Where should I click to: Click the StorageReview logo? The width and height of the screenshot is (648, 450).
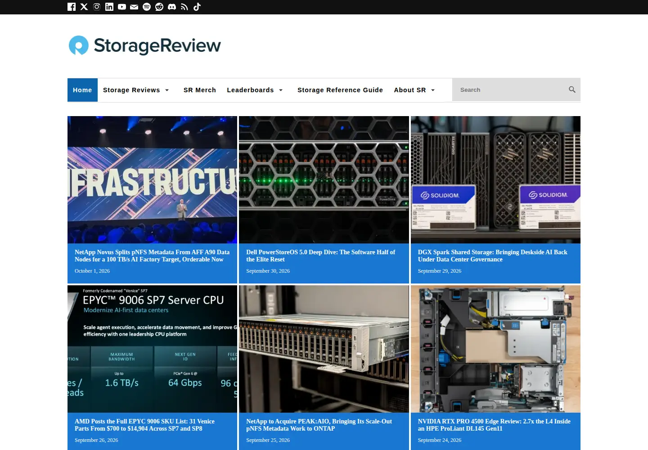click(x=144, y=45)
